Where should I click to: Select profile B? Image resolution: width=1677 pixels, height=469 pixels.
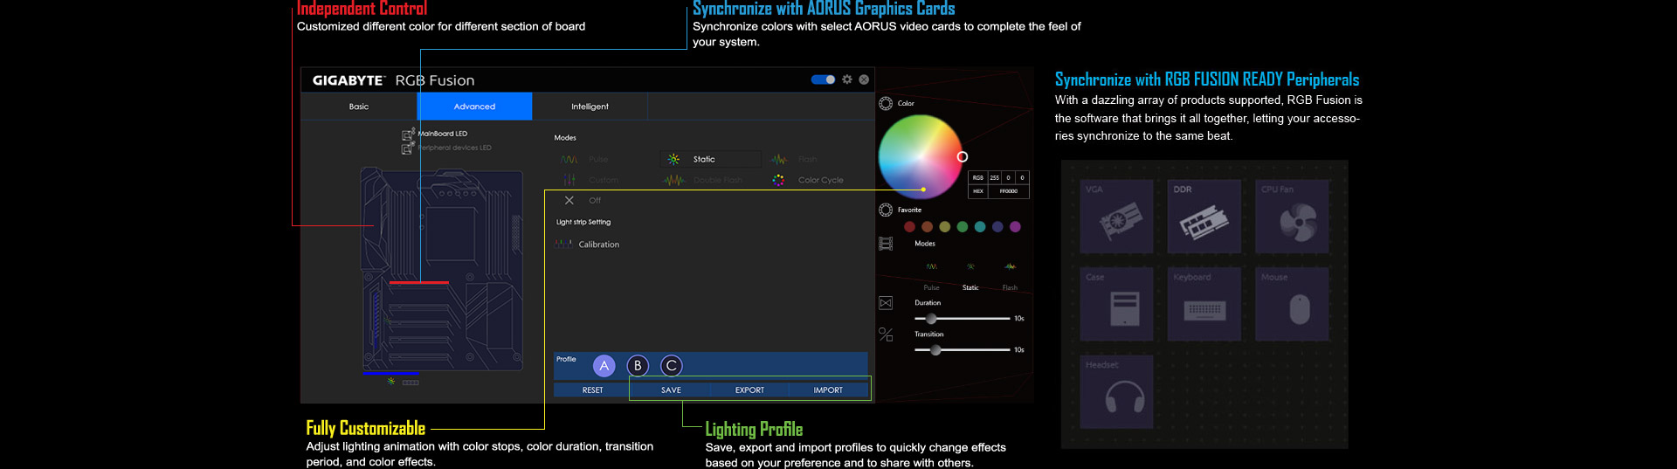coord(638,366)
